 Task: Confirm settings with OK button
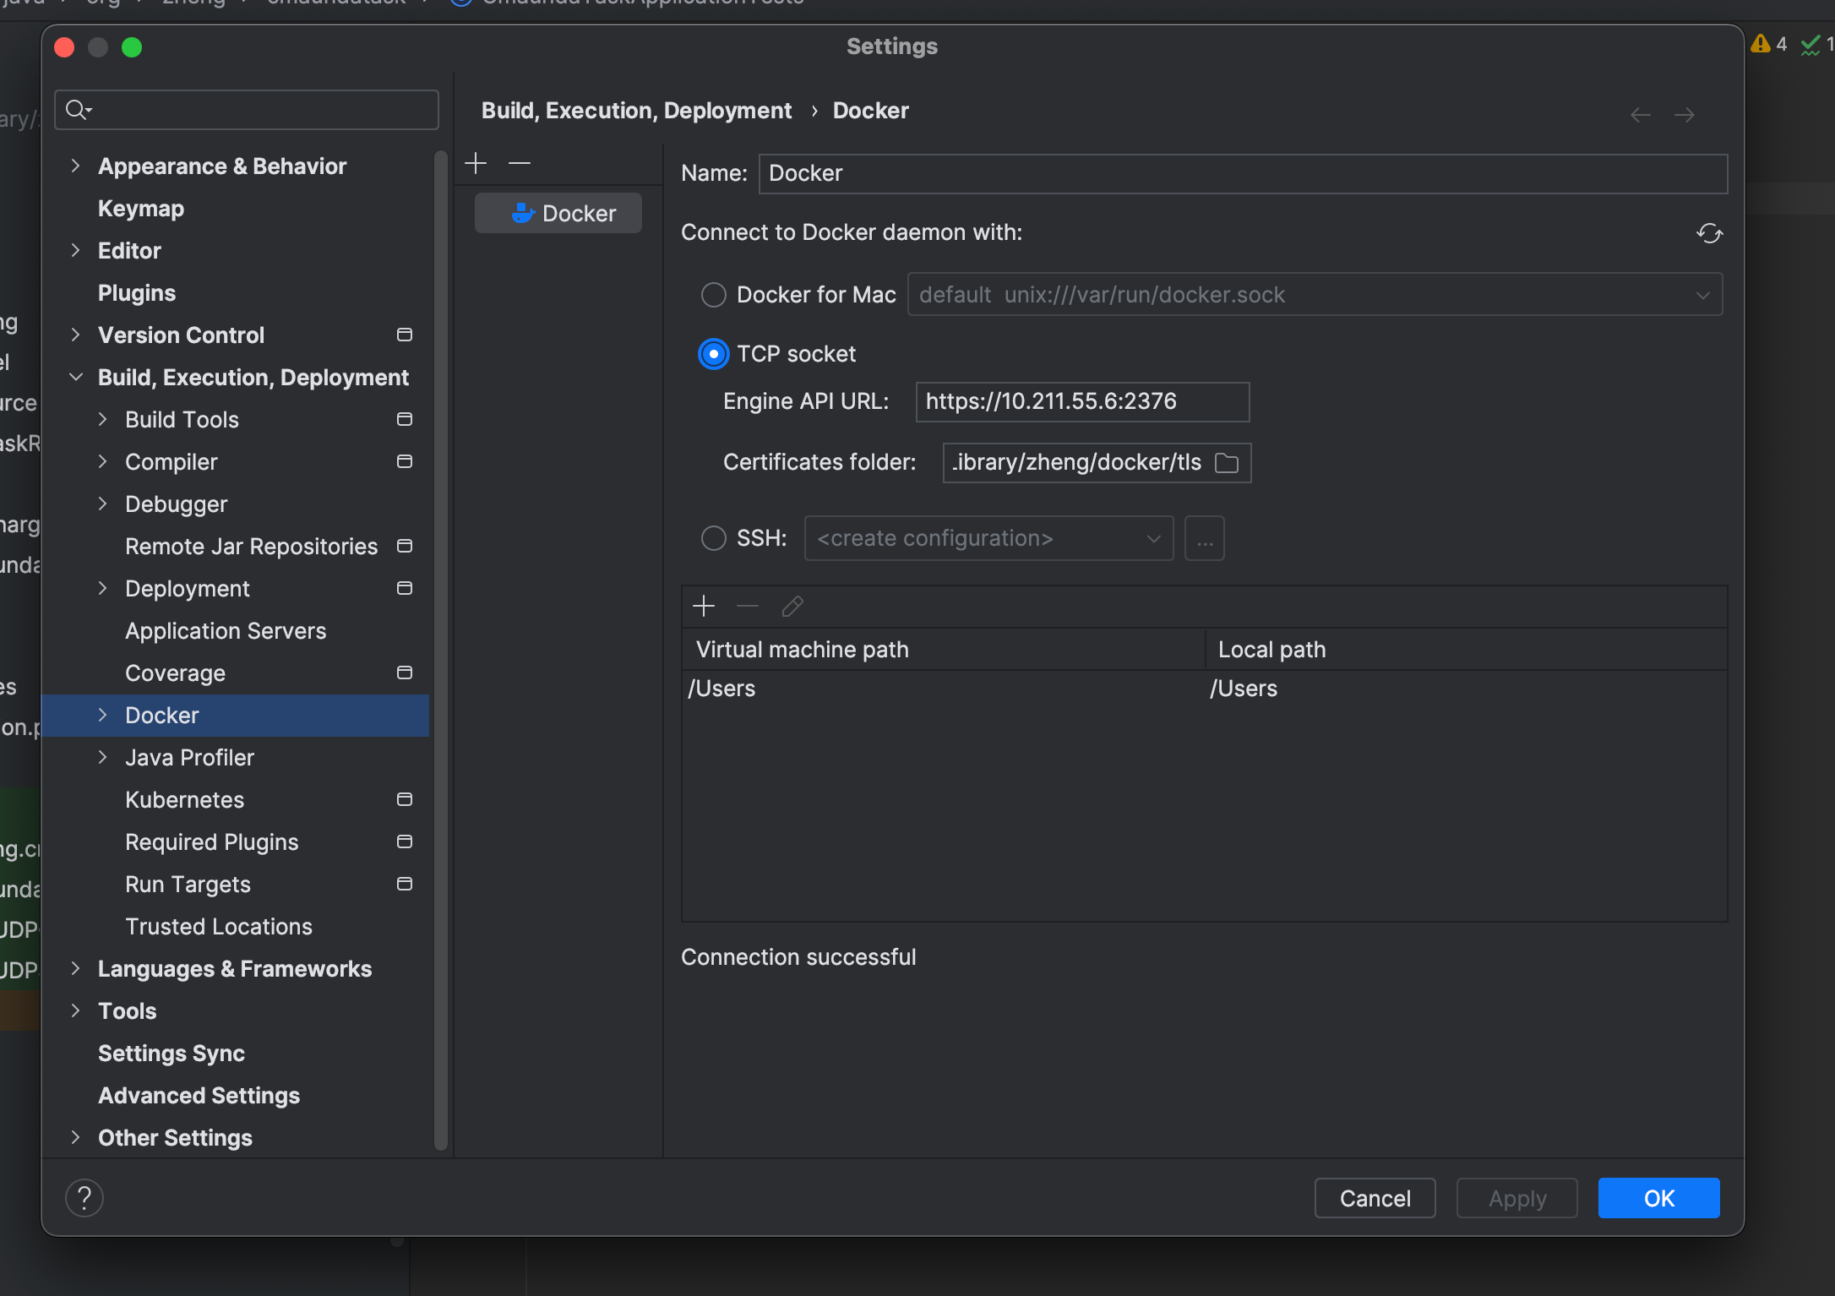1659,1198
